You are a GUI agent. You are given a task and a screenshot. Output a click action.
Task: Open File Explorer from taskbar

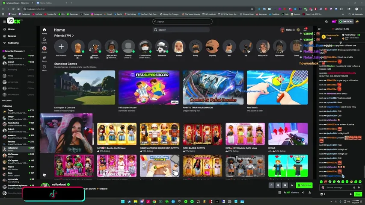pos(136,202)
